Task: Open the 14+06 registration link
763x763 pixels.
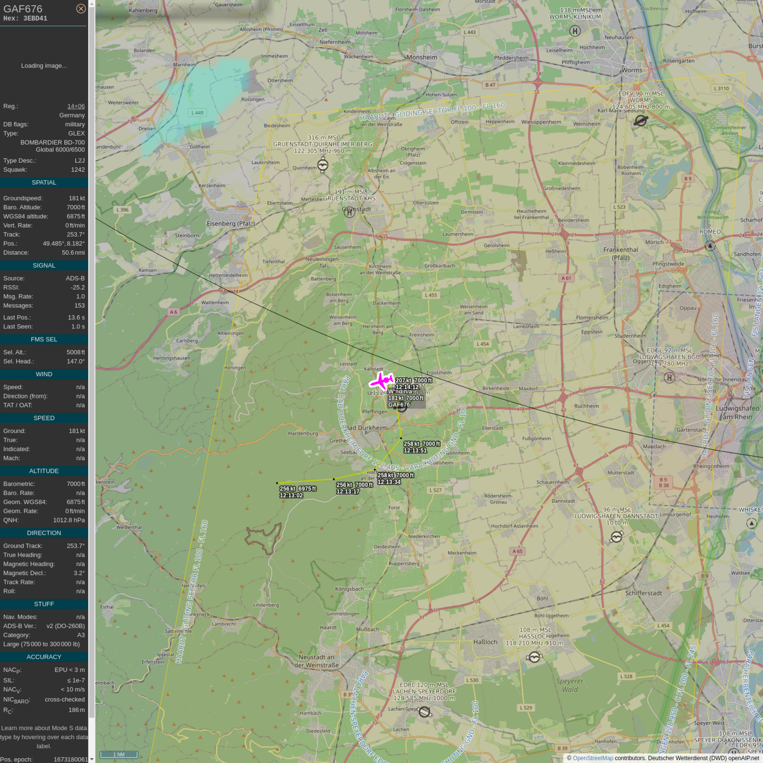Action: 76,107
